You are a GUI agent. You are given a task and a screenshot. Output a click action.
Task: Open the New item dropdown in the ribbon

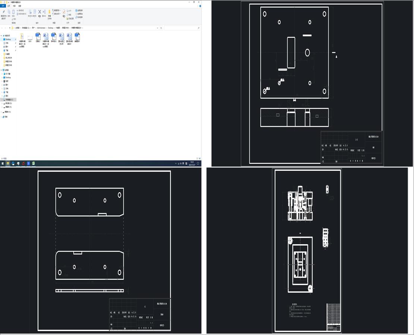[x=56, y=10]
